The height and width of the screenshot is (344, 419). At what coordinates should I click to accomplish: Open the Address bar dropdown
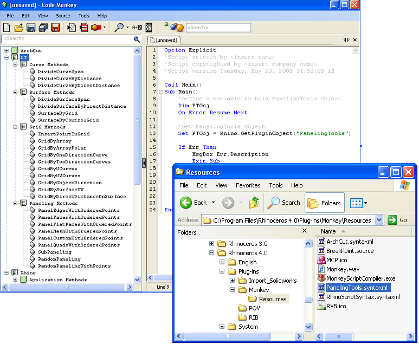379,220
